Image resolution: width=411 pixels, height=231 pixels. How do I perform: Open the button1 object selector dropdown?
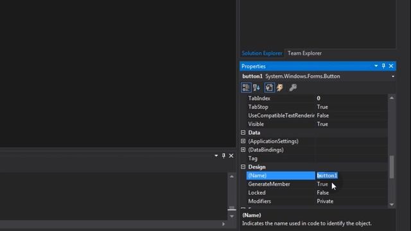pyautogui.click(x=392, y=76)
